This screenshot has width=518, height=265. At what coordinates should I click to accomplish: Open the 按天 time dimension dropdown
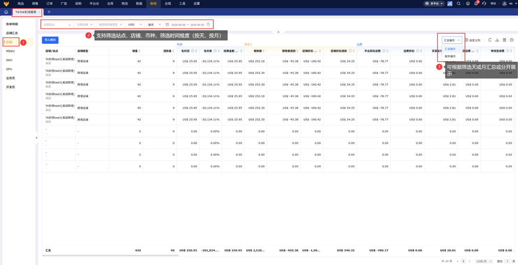coord(154,24)
